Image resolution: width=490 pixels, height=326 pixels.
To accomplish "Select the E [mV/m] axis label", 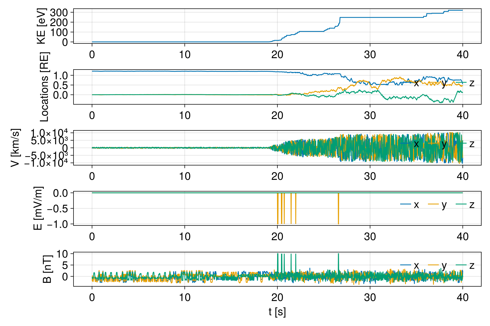I will tap(38, 208).
